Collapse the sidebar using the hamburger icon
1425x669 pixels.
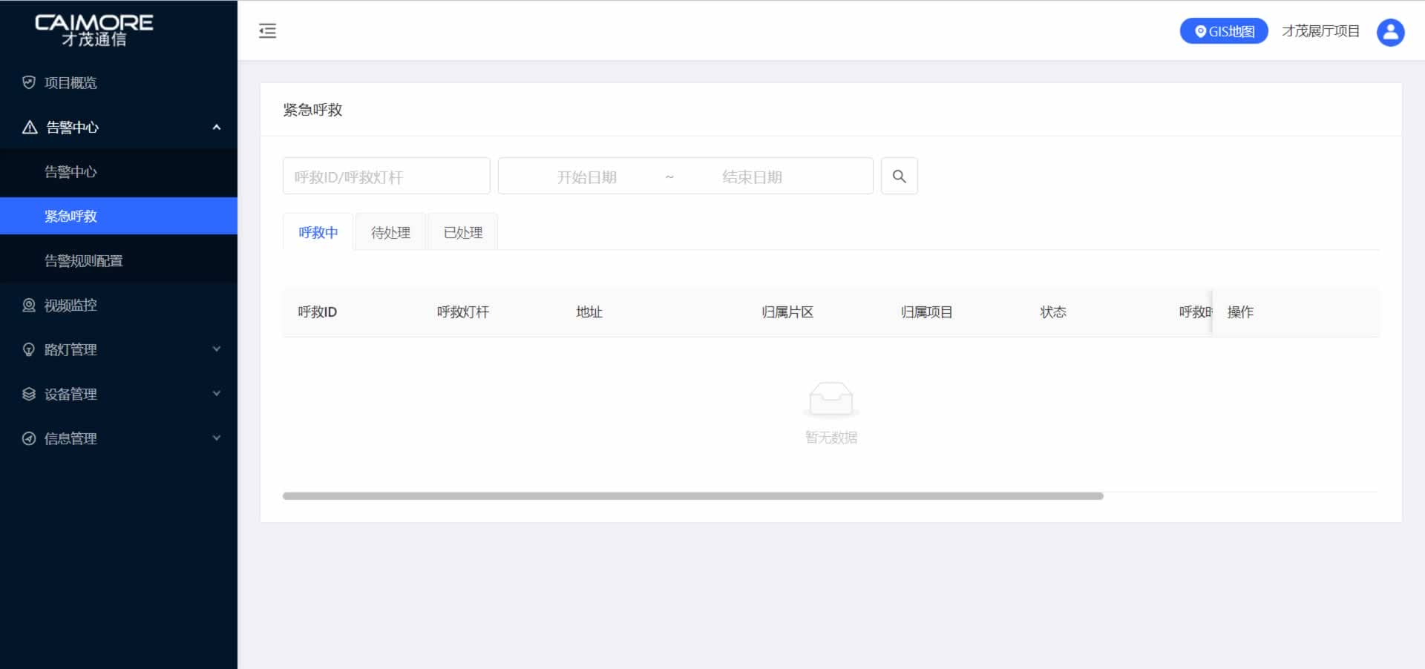click(267, 30)
